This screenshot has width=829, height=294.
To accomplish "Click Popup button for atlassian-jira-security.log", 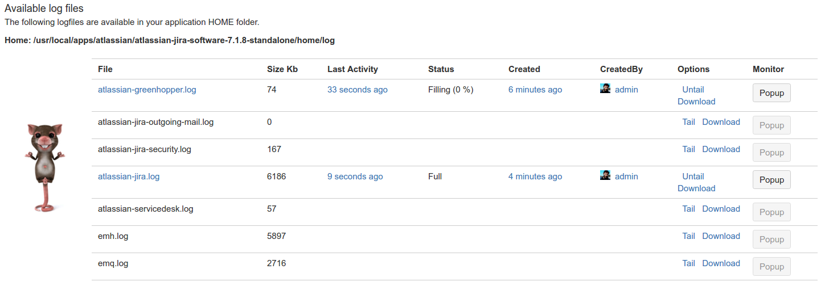I will 771,153.
